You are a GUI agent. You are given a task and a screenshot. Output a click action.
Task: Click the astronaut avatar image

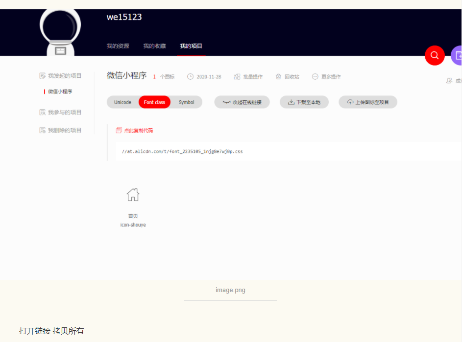click(x=60, y=32)
